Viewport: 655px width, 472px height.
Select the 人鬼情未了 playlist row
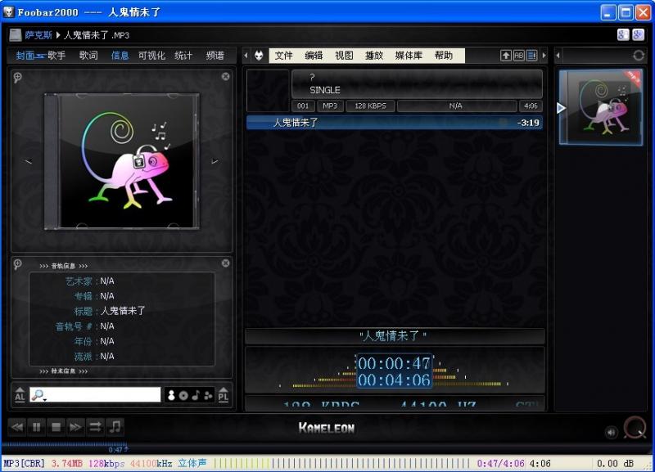tap(395, 123)
